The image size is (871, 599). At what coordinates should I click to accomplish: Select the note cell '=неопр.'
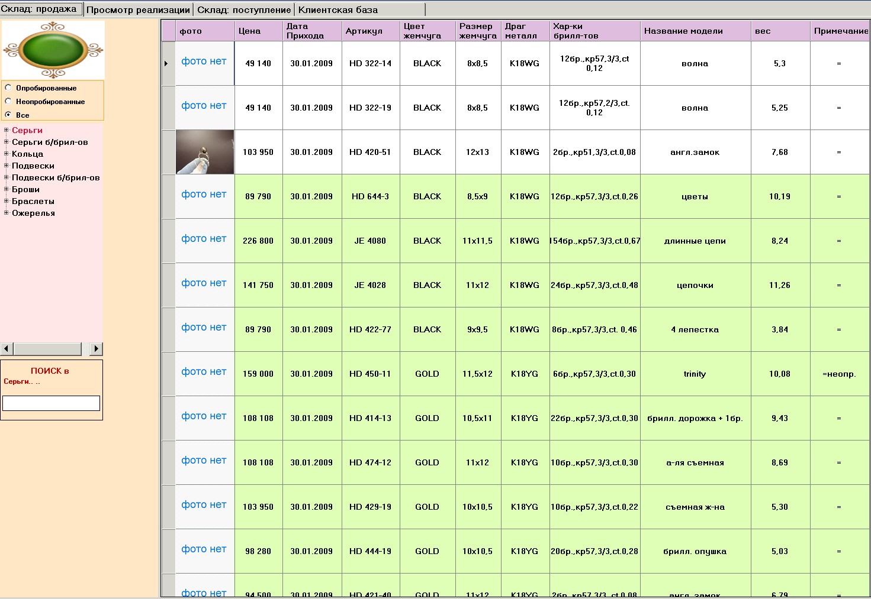pyautogui.click(x=840, y=374)
